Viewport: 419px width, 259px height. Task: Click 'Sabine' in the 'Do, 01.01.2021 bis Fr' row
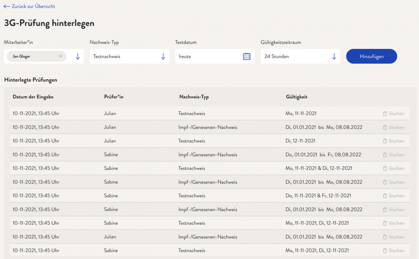point(111,154)
